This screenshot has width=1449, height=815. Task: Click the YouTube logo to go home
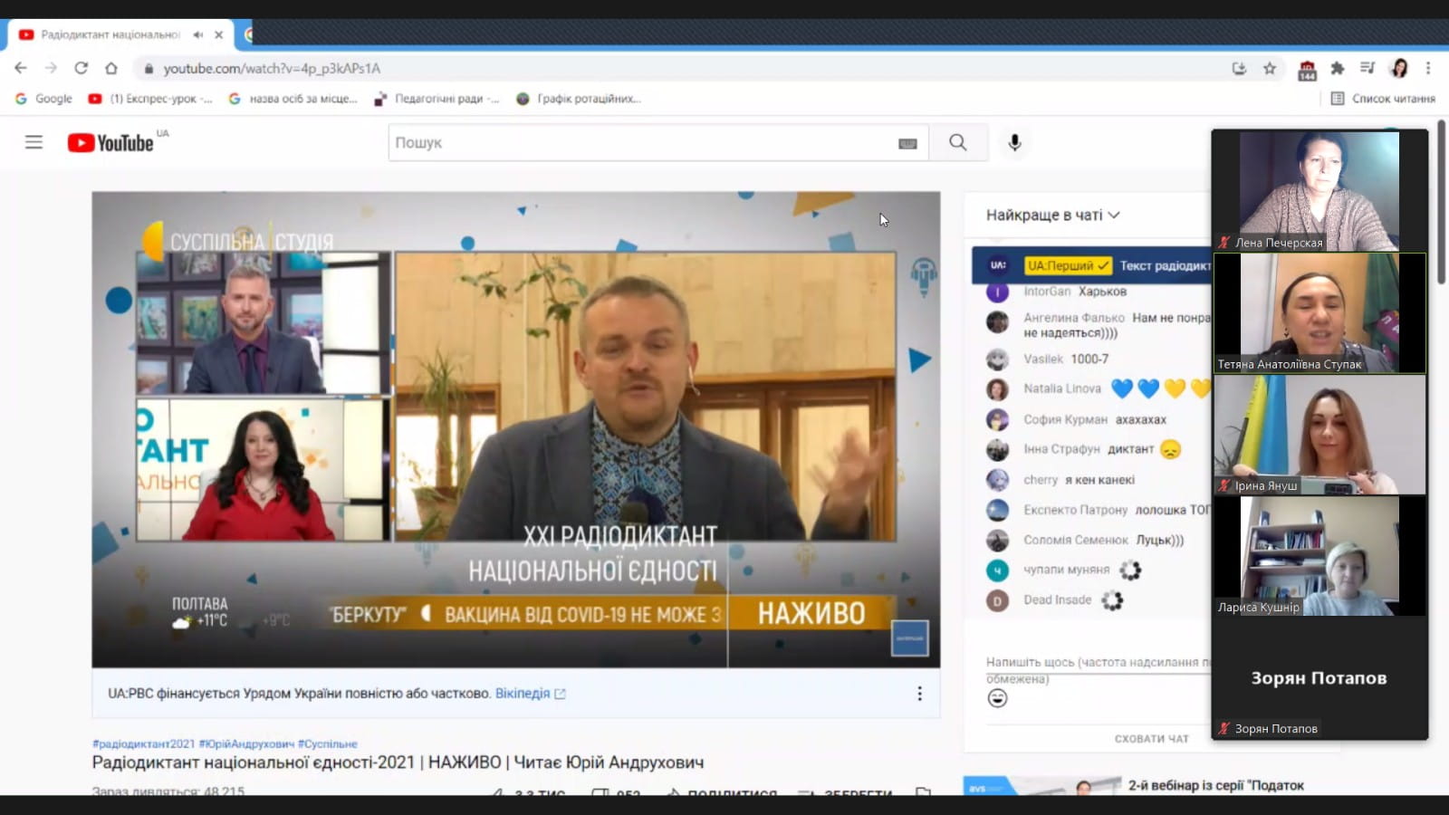[x=110, y=143]
